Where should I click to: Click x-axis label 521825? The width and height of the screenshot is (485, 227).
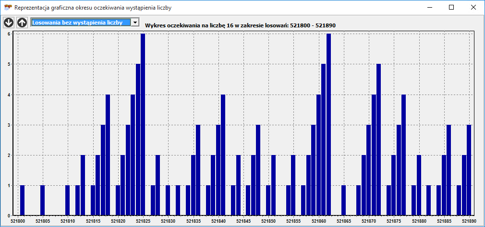click(143, 221)
